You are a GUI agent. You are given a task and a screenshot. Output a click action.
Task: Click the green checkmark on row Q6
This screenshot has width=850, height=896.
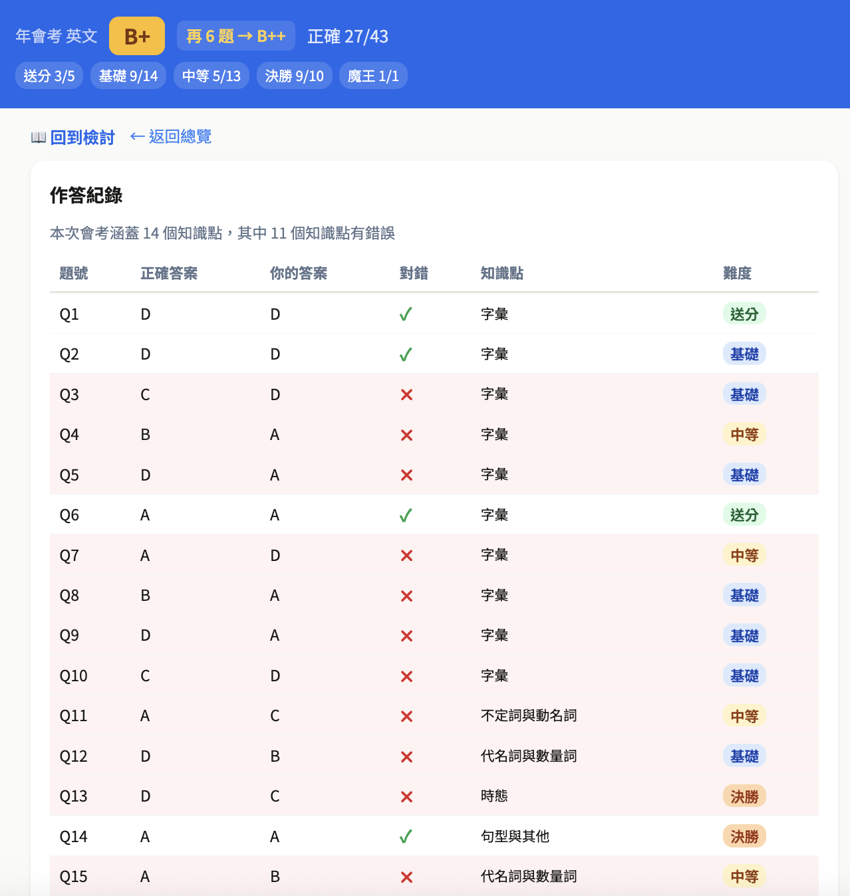pyautogui.click(x=406, y=514)
